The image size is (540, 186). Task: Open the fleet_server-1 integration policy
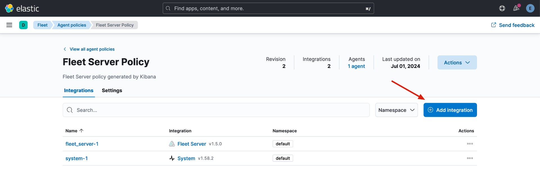pyautogui.click(x=82, y=144)
